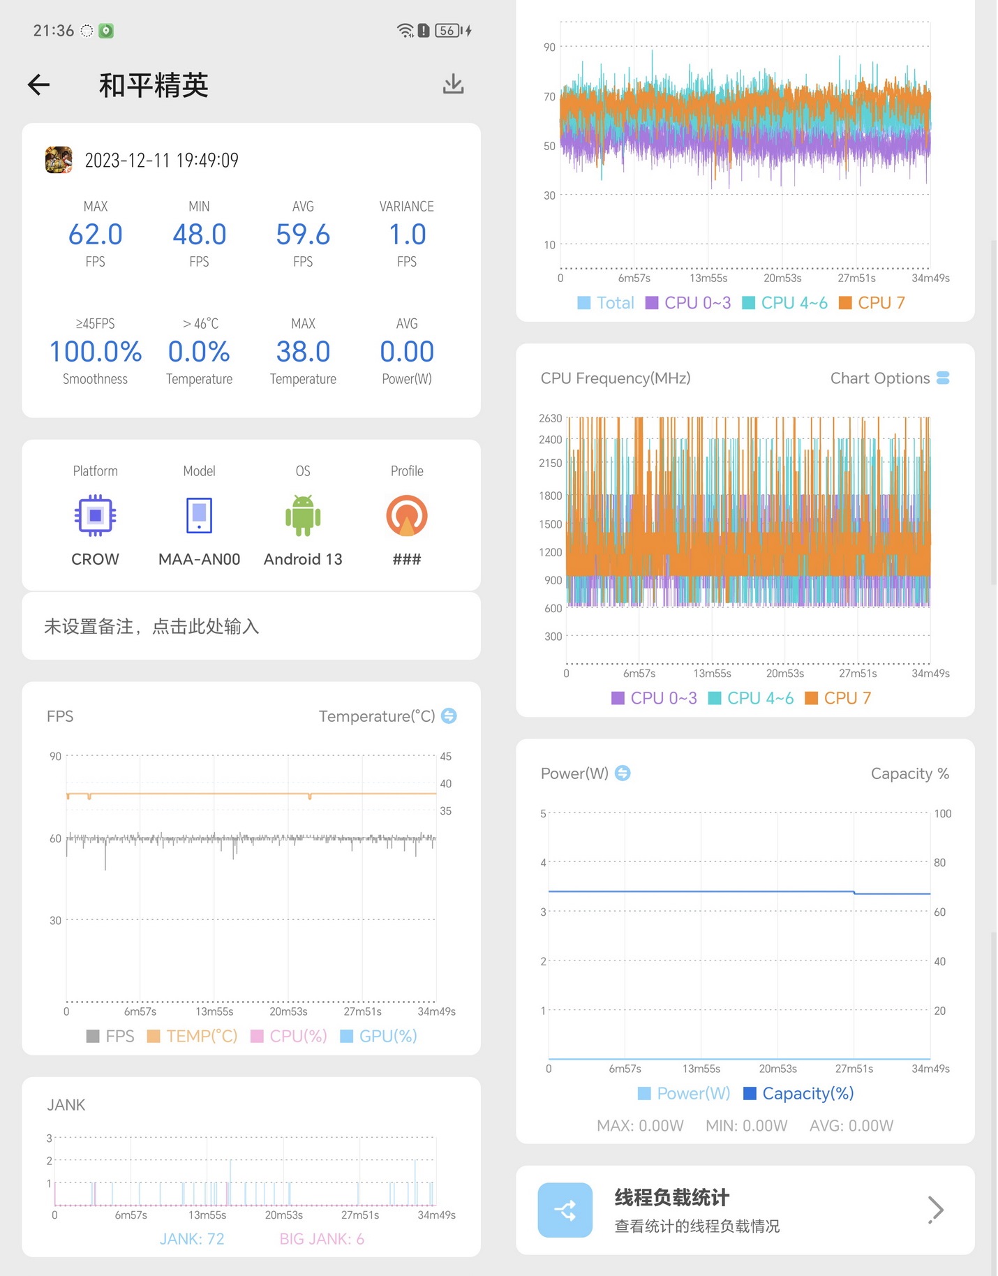
Task: Tap the 100.0% Smoothness value
Action: (x=96, y=351)
